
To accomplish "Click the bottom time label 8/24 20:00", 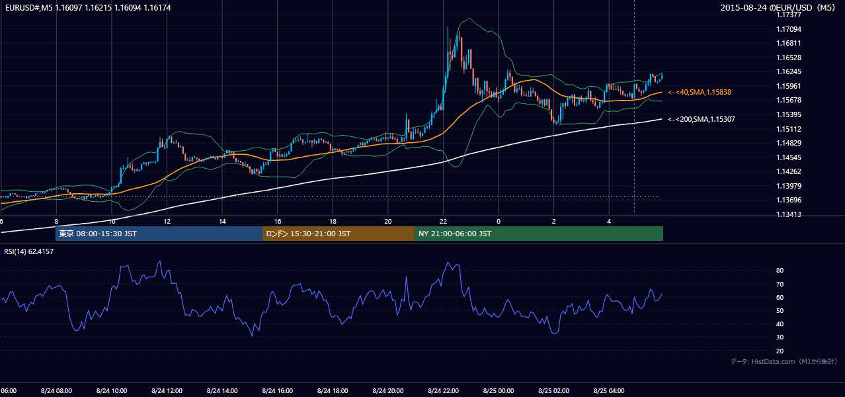I will click(388, 391).
